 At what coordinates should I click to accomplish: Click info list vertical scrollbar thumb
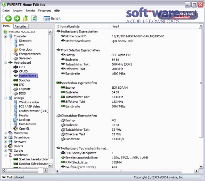pos(201,83)
